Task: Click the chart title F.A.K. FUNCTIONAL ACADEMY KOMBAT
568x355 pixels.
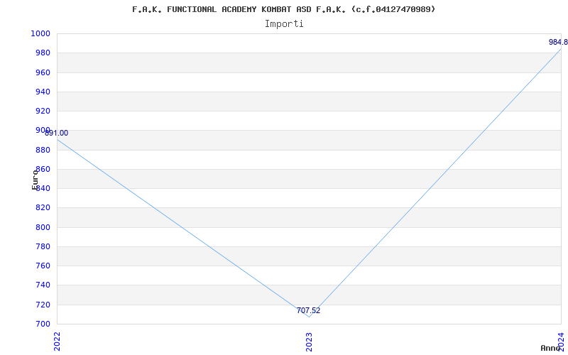Action: click(x=283, y=9)
